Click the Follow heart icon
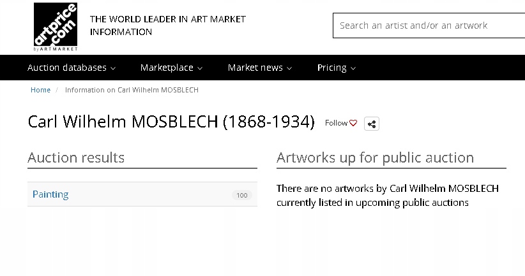525x276 pixels. point(353,123)
